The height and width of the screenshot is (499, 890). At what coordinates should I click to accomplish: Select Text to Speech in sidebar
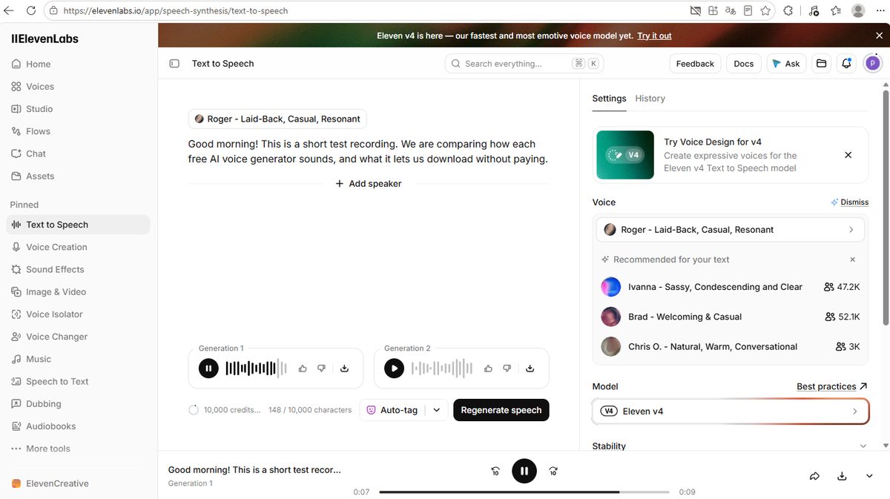78,225
